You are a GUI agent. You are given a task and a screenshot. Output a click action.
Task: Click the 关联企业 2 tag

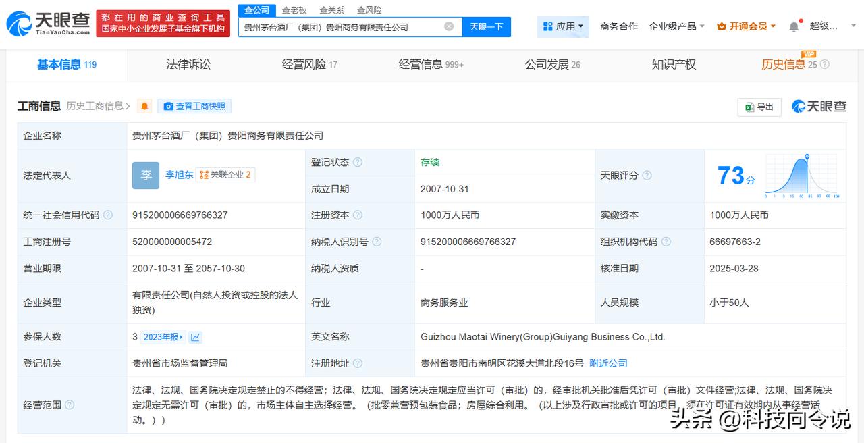pyautogui.click(x=225, y=174)
